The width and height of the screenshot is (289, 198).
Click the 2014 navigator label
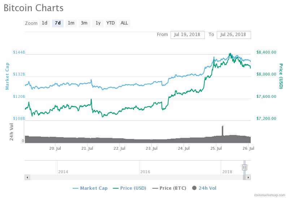coord(63,172)
